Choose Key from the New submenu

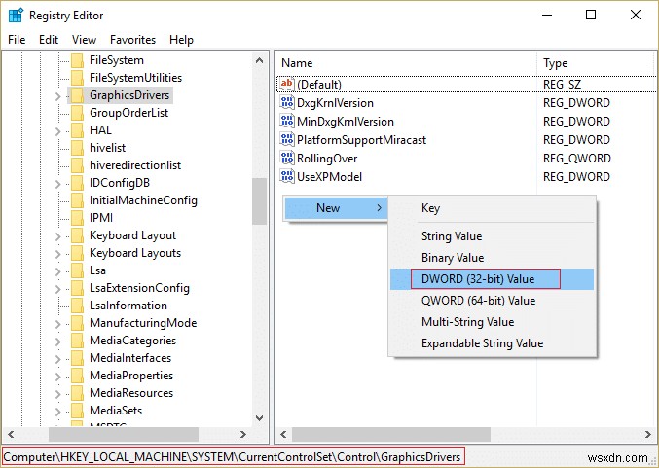pos(492,208)
